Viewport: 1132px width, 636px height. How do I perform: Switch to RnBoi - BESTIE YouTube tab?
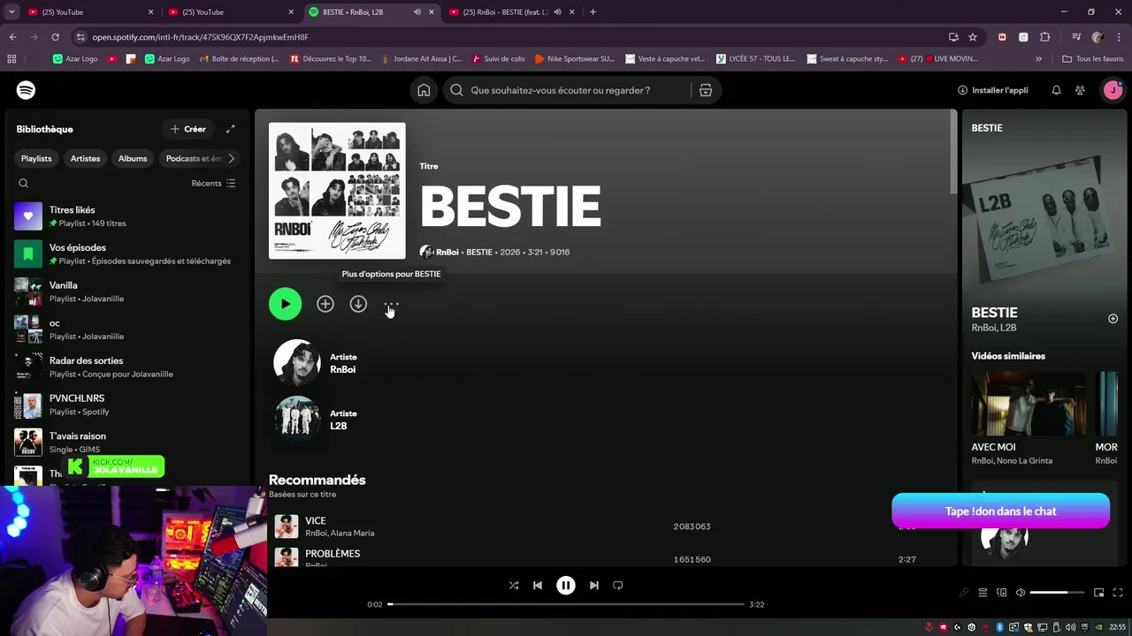pos(513,11)
